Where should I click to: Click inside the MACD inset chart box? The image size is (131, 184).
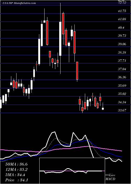(72, 171)
